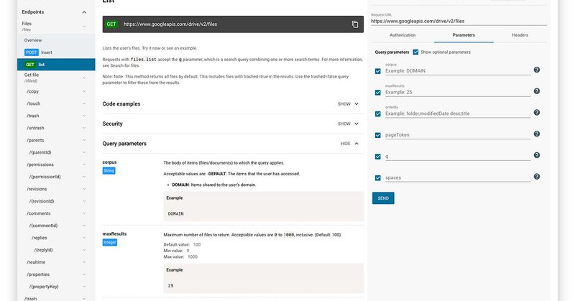Expand the /permissions endpoint chevron
575x301 pixels.
[84, 165]
